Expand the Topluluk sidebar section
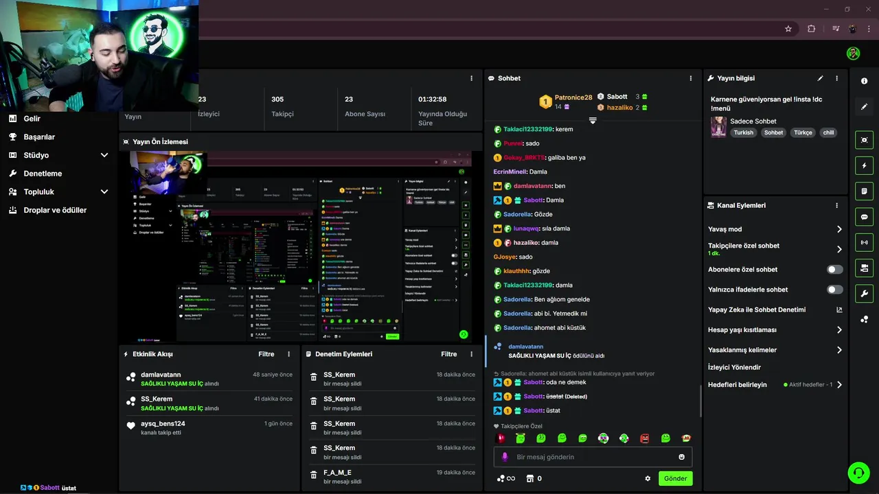This screenshot has height=494, width=879. coord(104,192)
